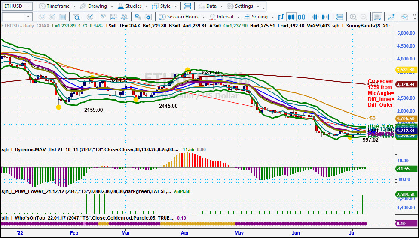This screenshot has height=238, width=419.
Task: Open the Scaling dropdown
Action: click(x=259, y=17)
